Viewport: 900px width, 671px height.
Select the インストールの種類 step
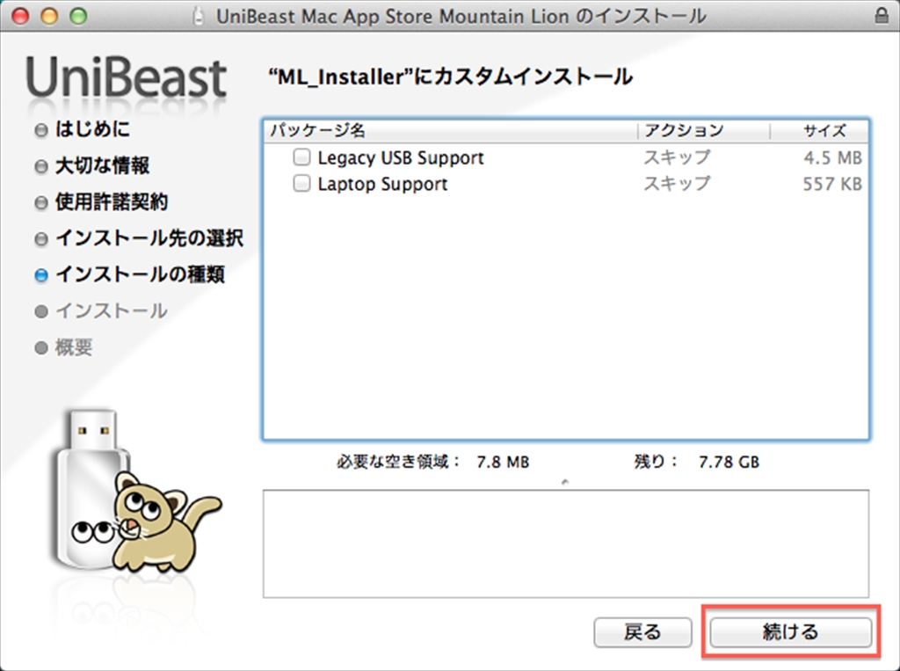[x=140, y=274]
